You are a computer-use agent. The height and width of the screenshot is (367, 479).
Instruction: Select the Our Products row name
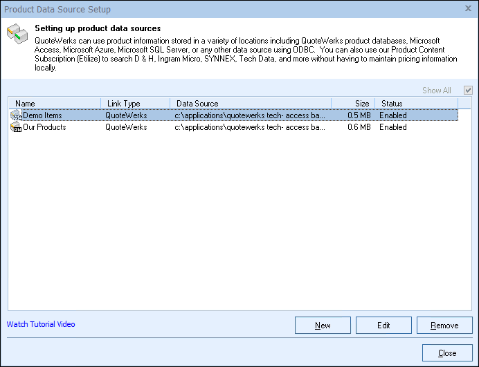(x=45, y=127)
